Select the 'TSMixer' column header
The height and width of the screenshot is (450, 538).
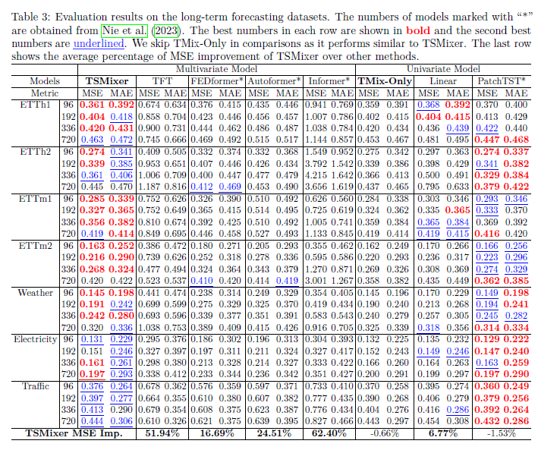click(x=107, y=81)
